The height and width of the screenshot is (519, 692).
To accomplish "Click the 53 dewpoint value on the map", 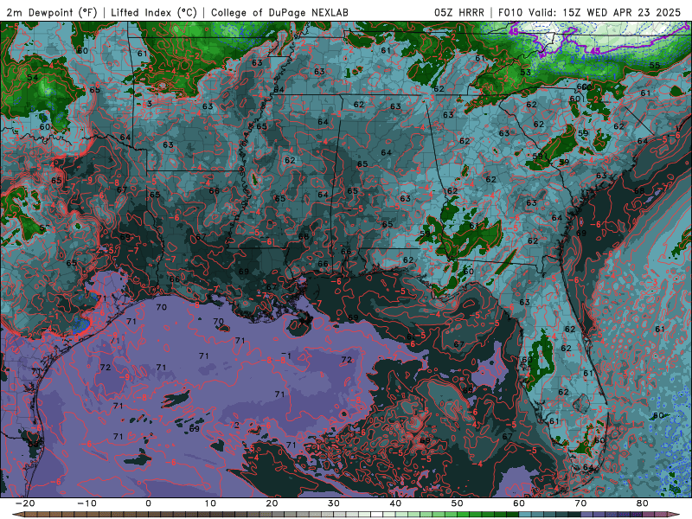I will pos(525,72).
